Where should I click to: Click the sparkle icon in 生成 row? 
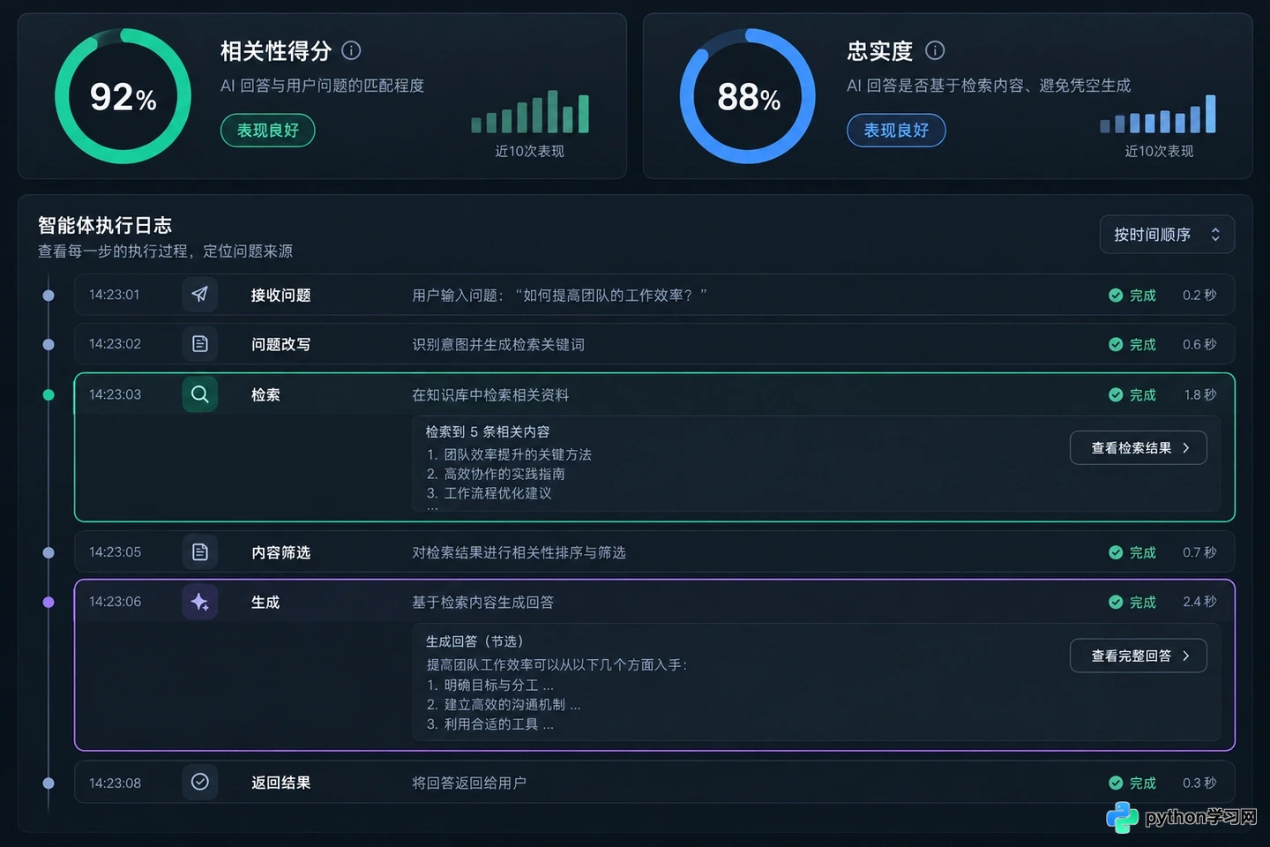pos(200,602)
